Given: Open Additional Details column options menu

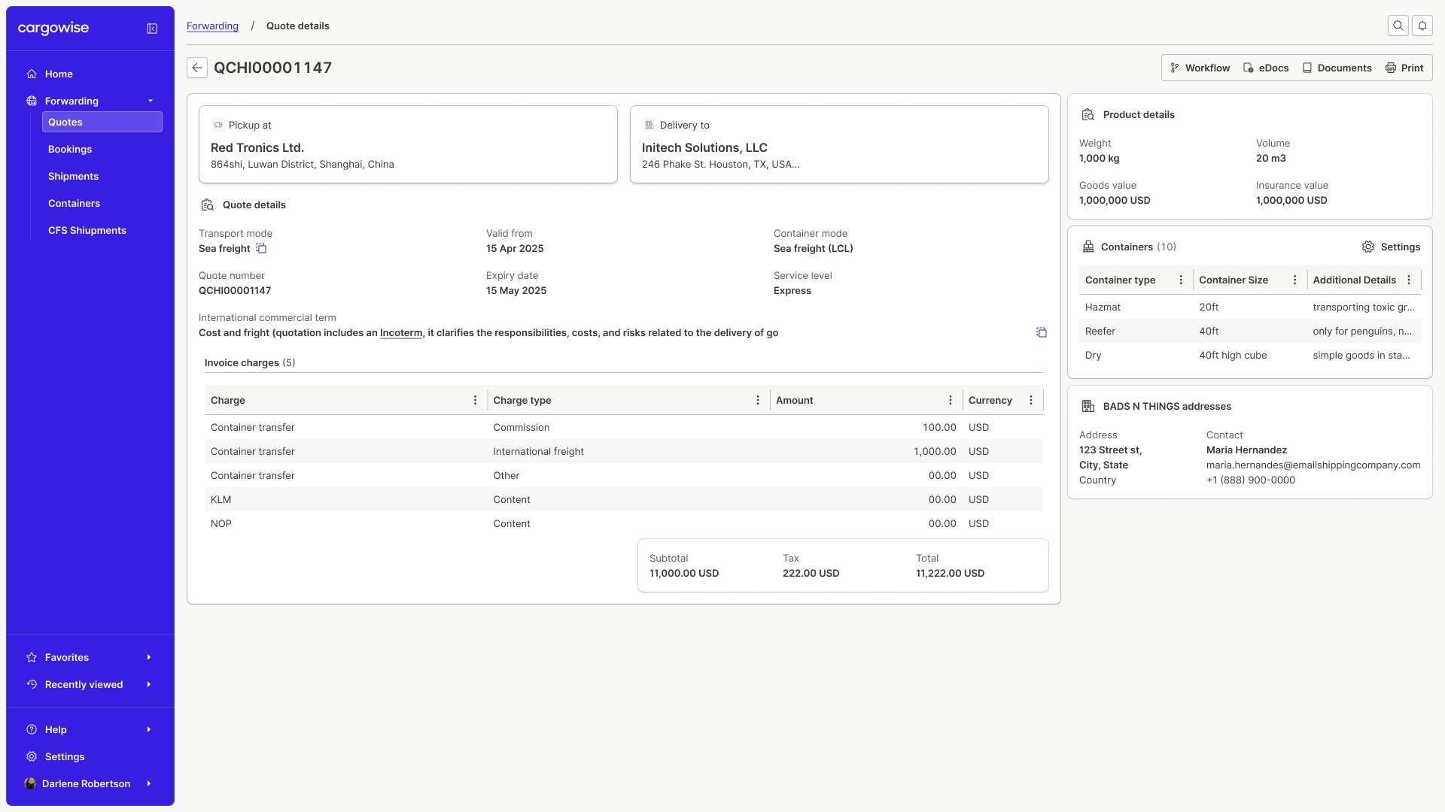Looking at the screenshot, I should (x=1409, y=280).
